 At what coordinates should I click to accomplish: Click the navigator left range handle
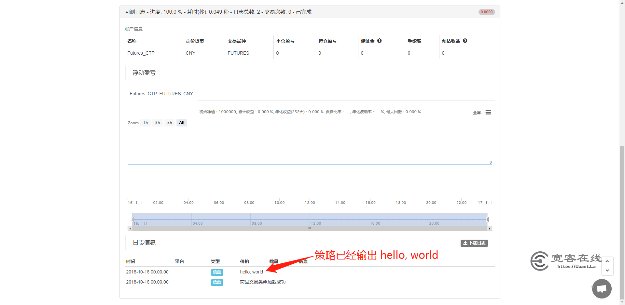(x=132, y=219)
